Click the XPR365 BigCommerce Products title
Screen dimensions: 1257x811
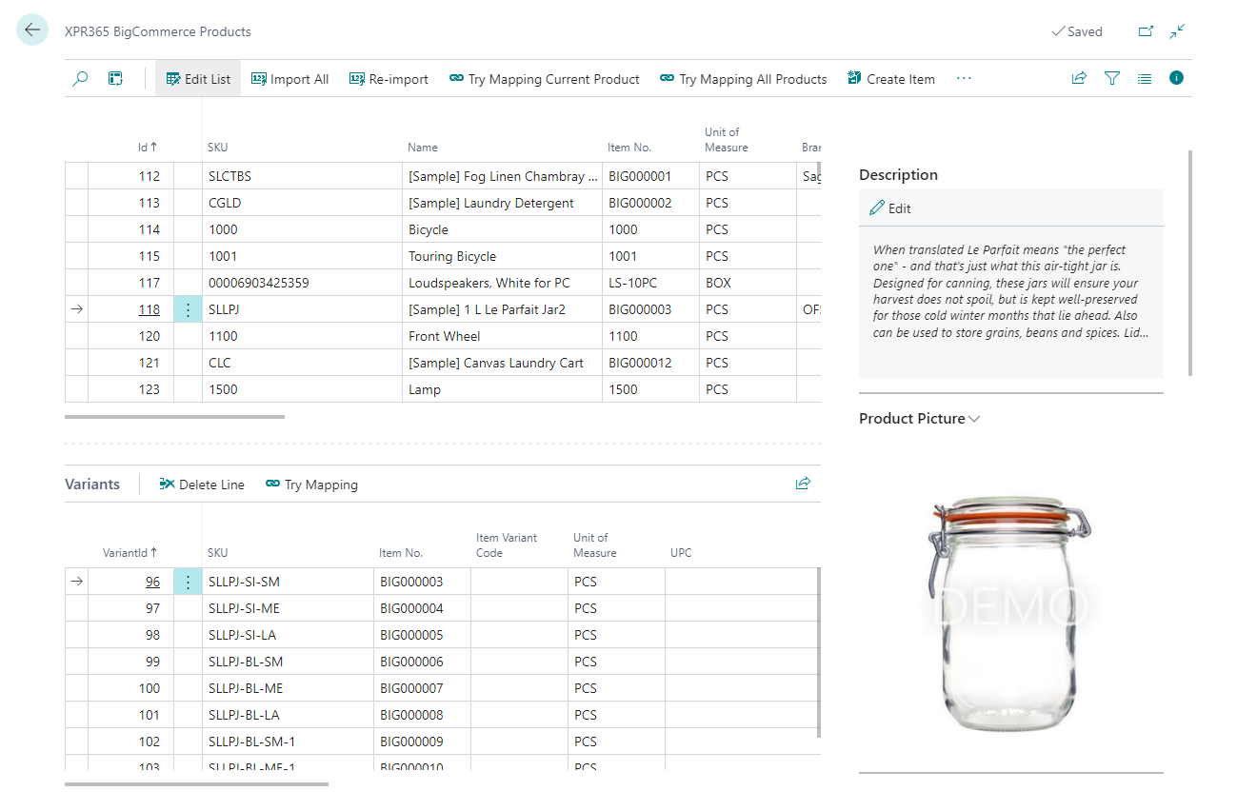click(158, 31)
